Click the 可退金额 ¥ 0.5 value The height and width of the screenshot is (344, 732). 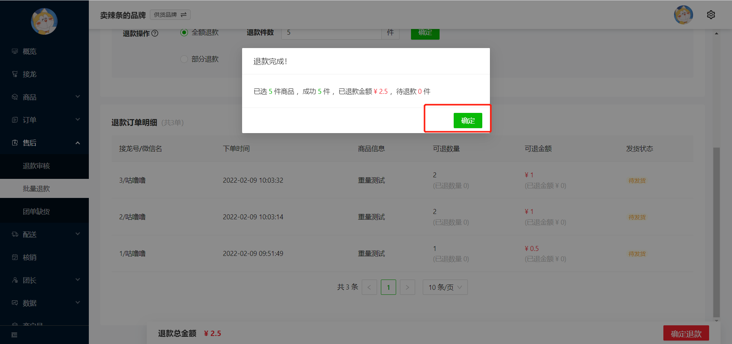pos(532,248)
